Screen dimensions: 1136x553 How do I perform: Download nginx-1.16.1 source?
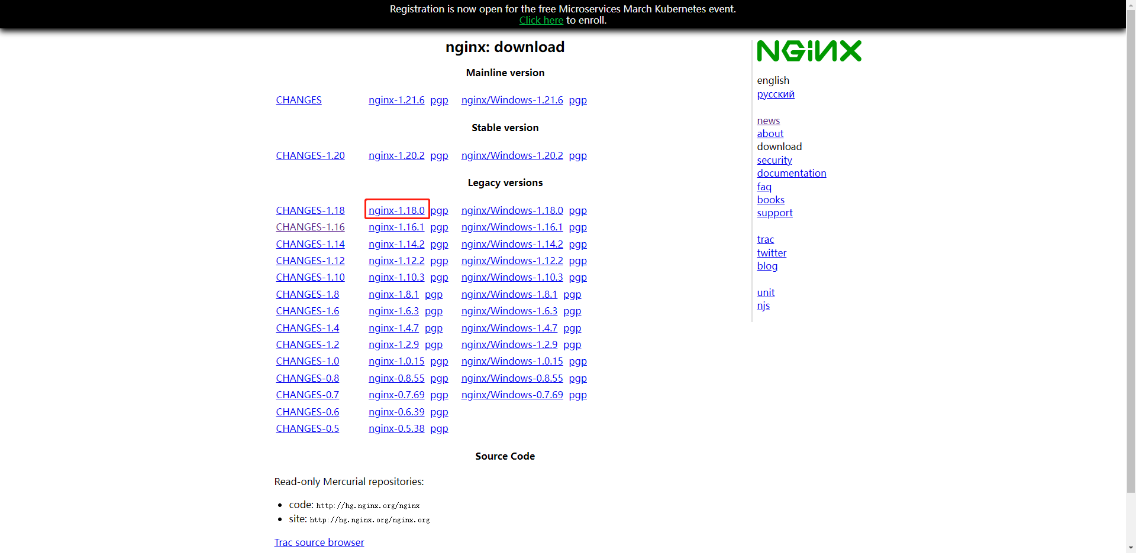[396, 227]
